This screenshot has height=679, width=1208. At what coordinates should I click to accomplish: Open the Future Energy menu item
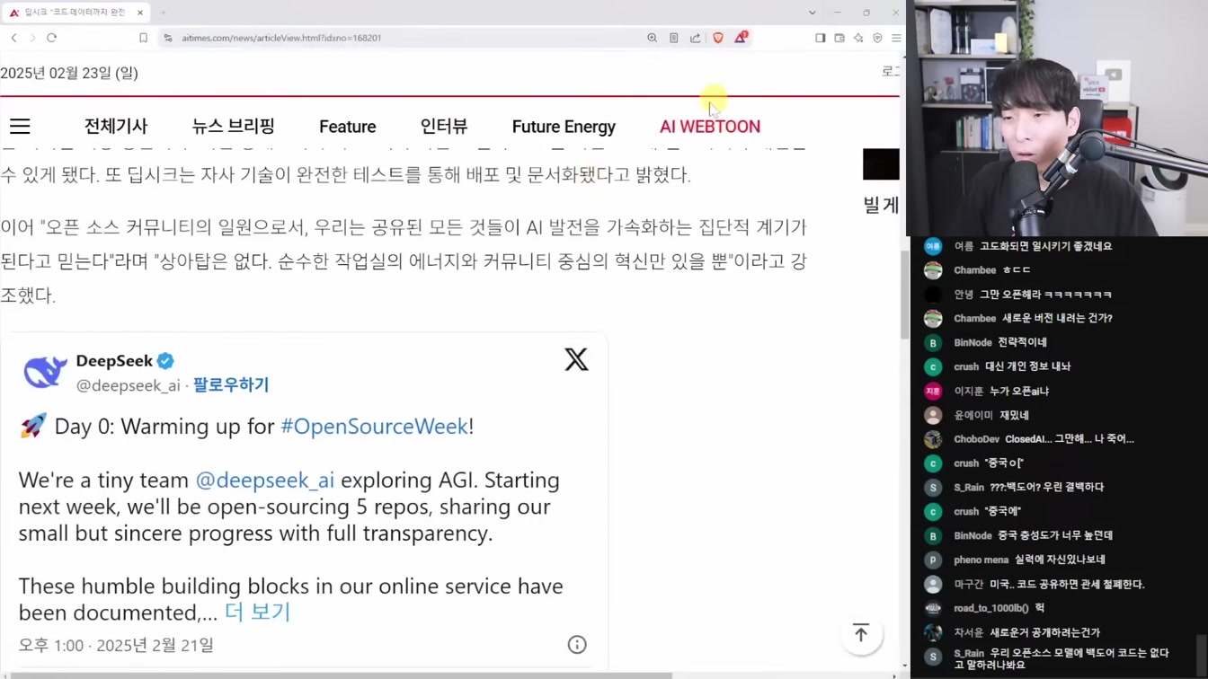564,127
